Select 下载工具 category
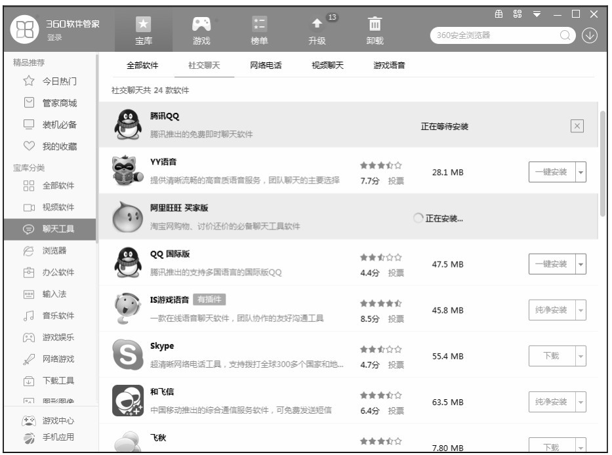Screen dimensions: 612x455 [x=50, y=381]
